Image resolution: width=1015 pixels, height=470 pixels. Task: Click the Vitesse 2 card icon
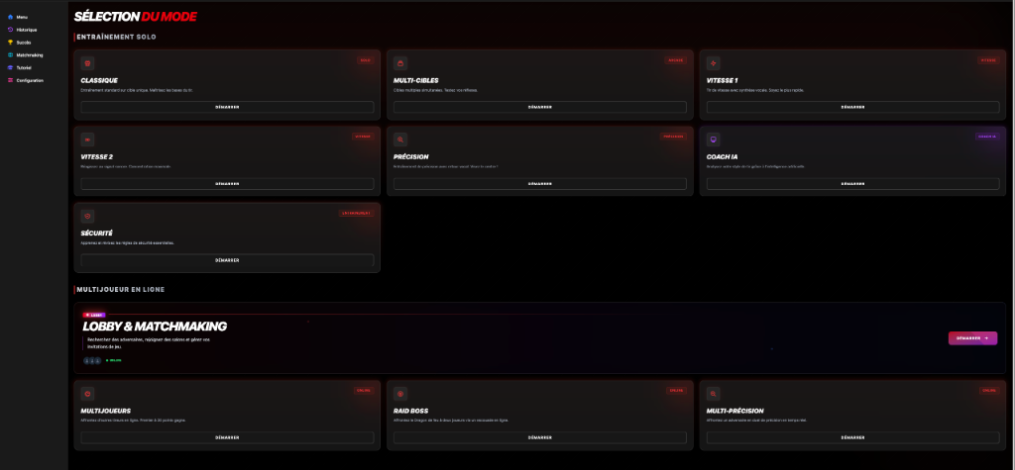87,140
